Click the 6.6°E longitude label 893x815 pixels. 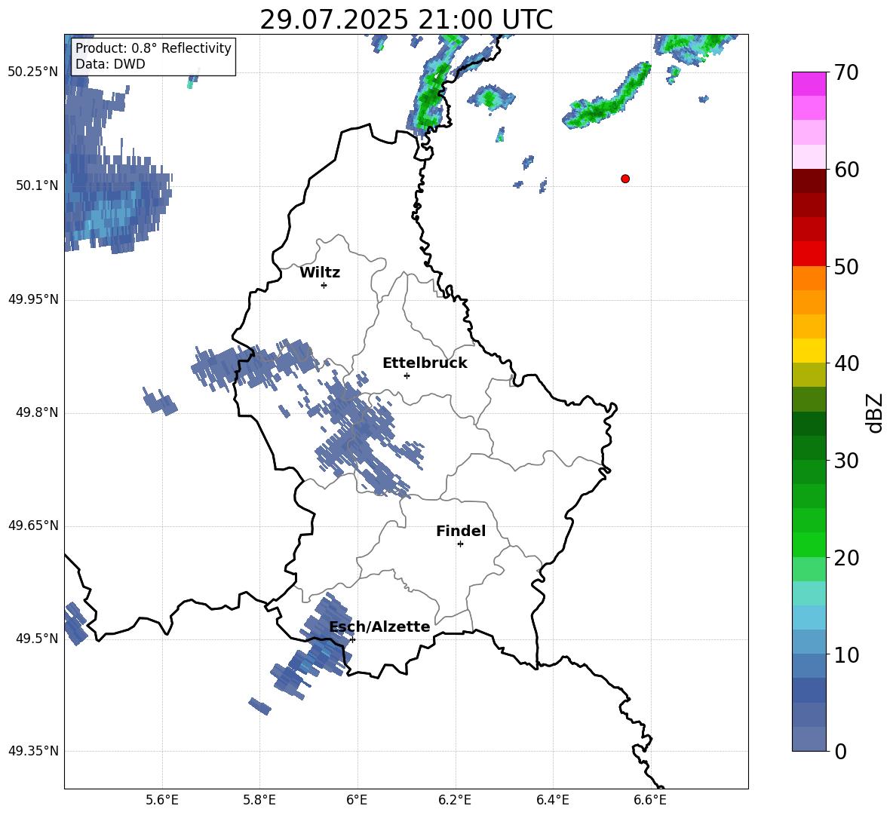tap(650, 800)
